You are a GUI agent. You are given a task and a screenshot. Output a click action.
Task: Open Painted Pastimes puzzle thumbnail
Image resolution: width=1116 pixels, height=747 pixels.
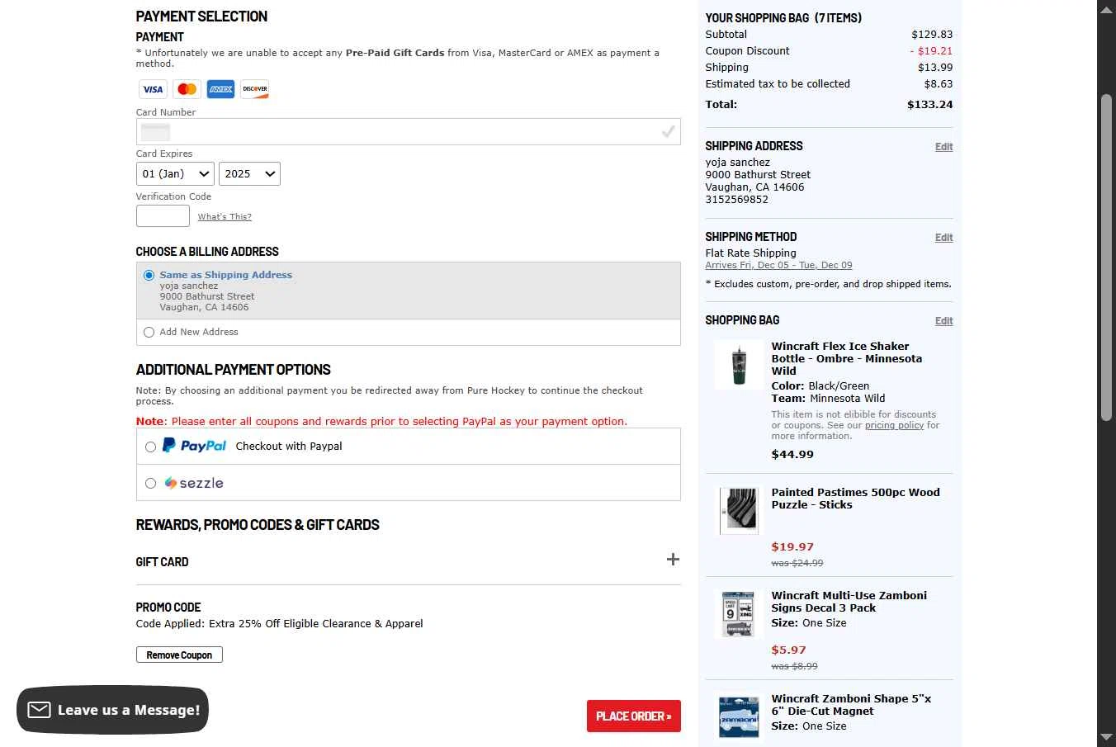pyautogui.click(x=738, y=510)
